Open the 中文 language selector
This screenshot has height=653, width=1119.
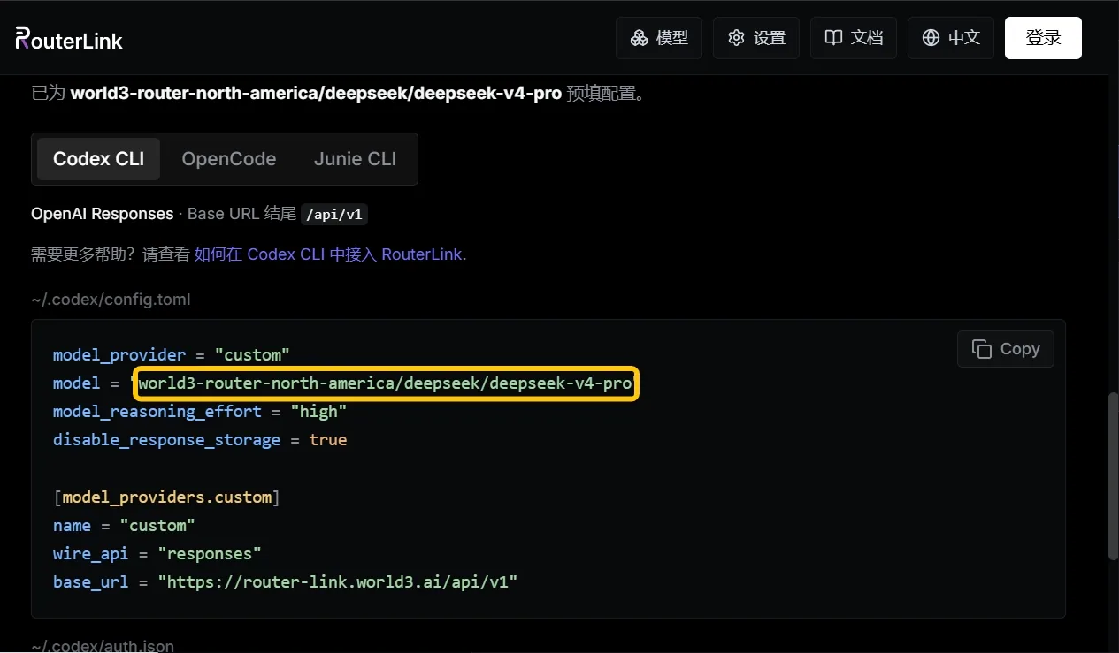point(951,38)
